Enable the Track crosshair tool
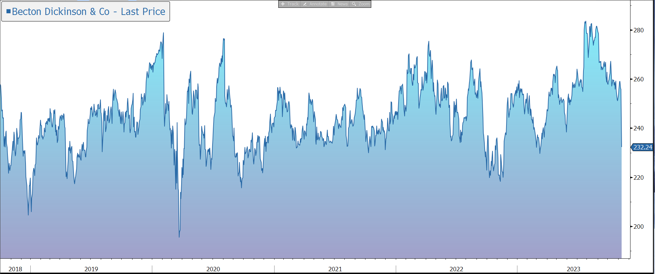The image size is (655, 274). [290, 4]
